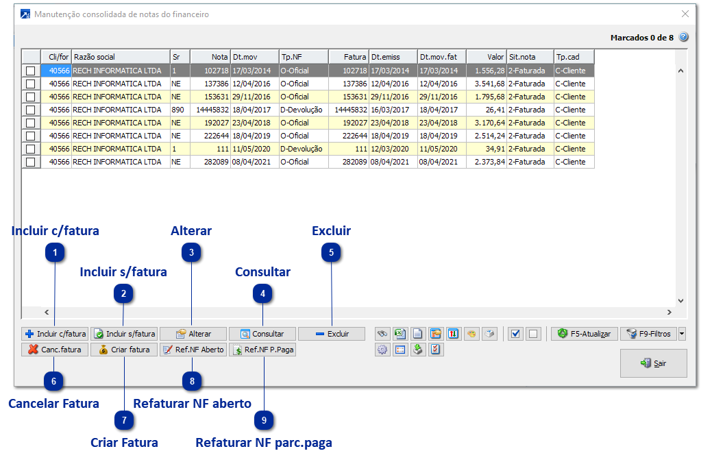Check the box for nota 102718 row
The image size is (712, 462).
tap(31, 71)
